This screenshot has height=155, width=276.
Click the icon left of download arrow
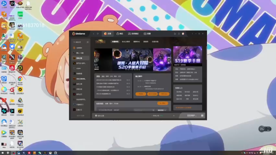[x=175, y=33]
